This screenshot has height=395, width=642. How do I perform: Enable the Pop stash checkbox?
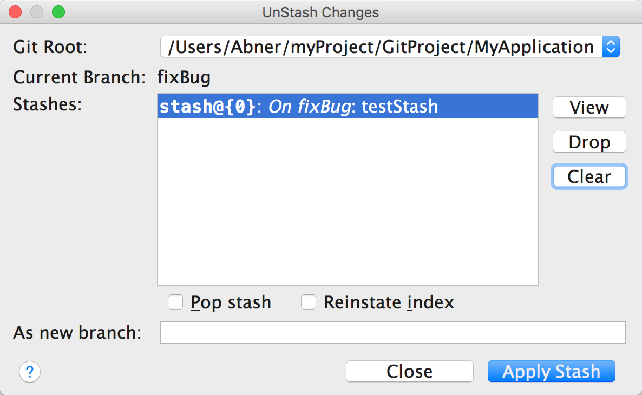coord(175,302)
